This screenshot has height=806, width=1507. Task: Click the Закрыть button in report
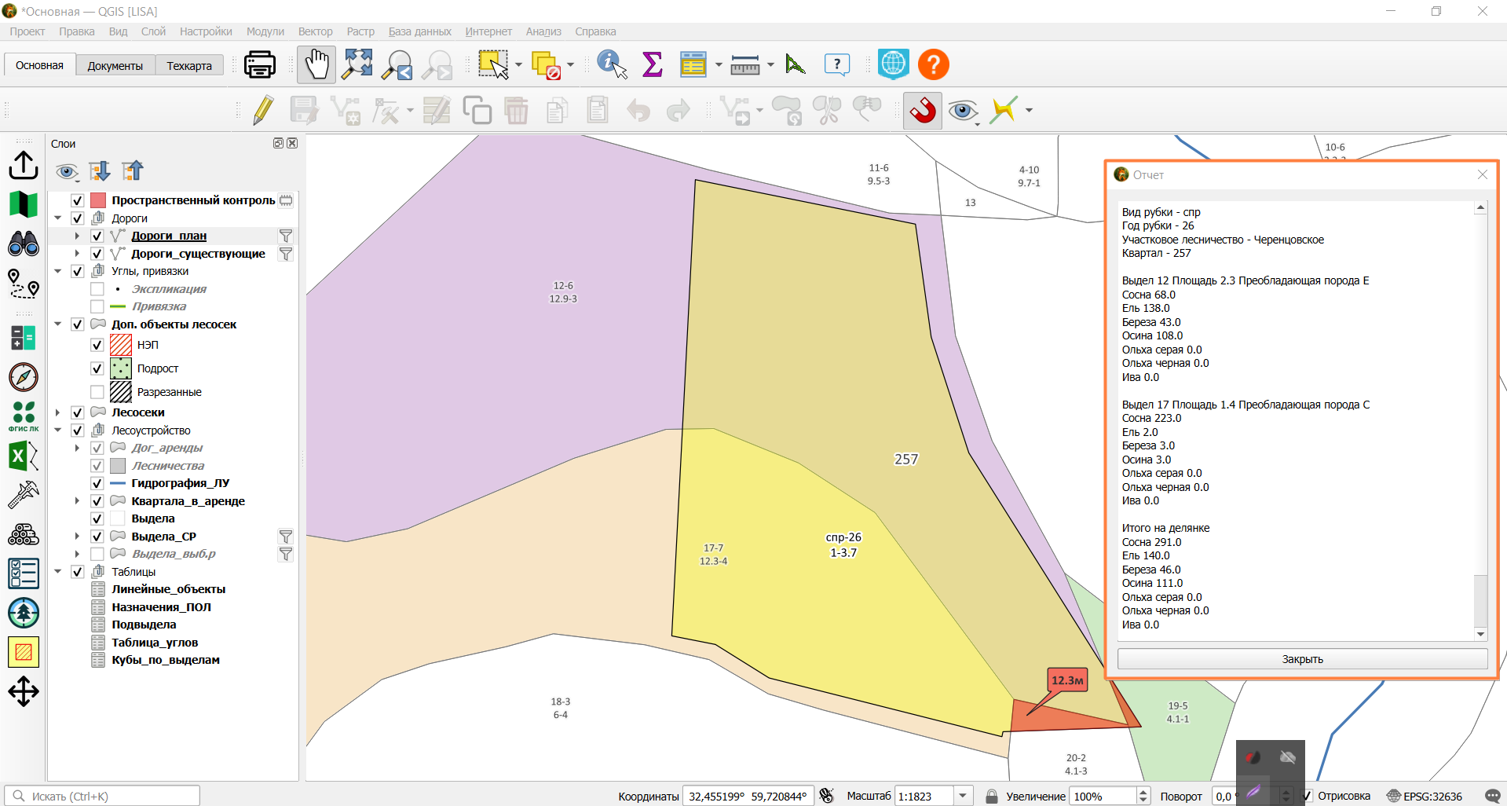(x=1302, y=659)
